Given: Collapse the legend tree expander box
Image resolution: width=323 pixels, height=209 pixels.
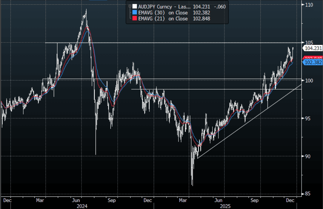Looking at the screenshot, I should (x=130, y=6).
